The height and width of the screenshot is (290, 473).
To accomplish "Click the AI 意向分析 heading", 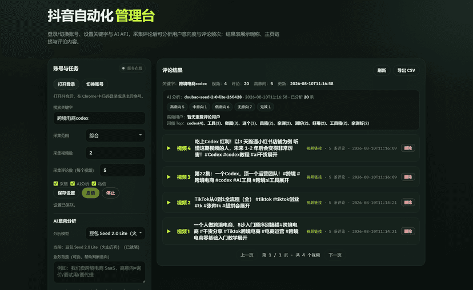I will 65,221.
